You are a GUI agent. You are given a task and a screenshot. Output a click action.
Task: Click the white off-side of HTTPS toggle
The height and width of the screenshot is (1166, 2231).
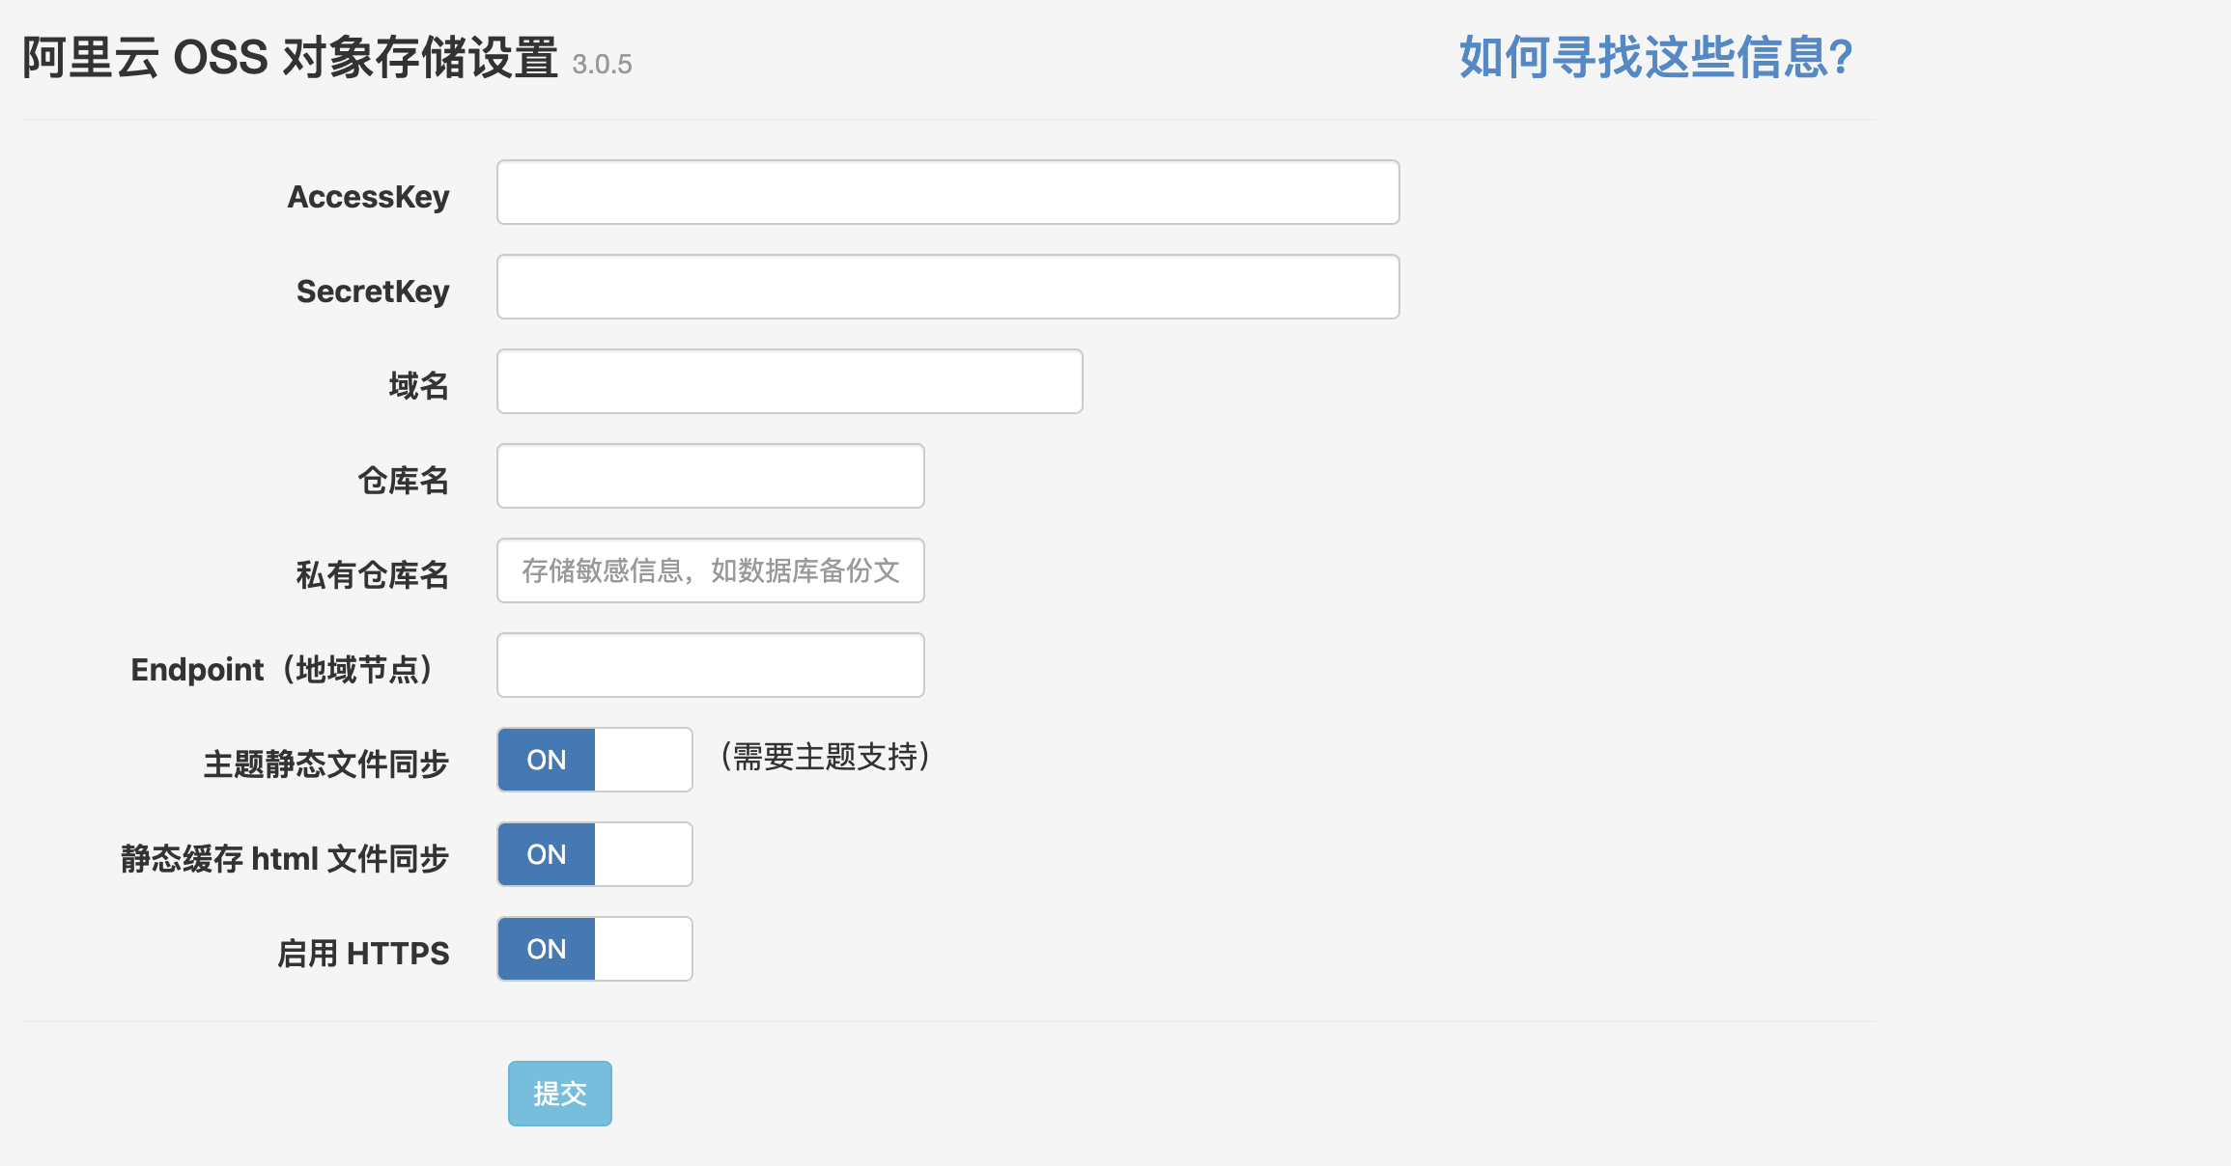[x=643, y=949]
